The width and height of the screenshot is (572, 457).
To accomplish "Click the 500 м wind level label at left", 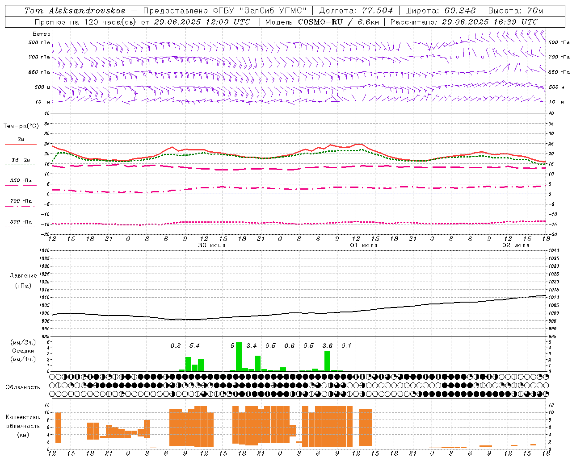I will pyautogui.click(x=42, y=87).
